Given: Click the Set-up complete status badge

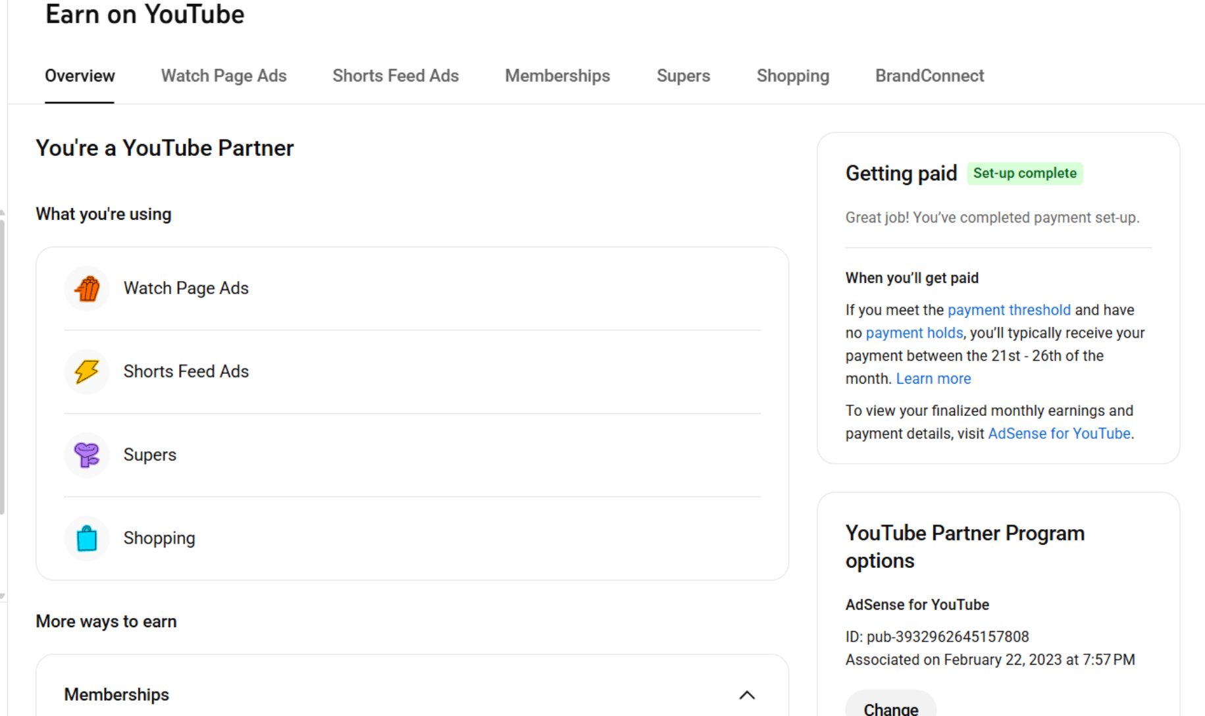Looking at the screenshot, I should coord(1025,174).
